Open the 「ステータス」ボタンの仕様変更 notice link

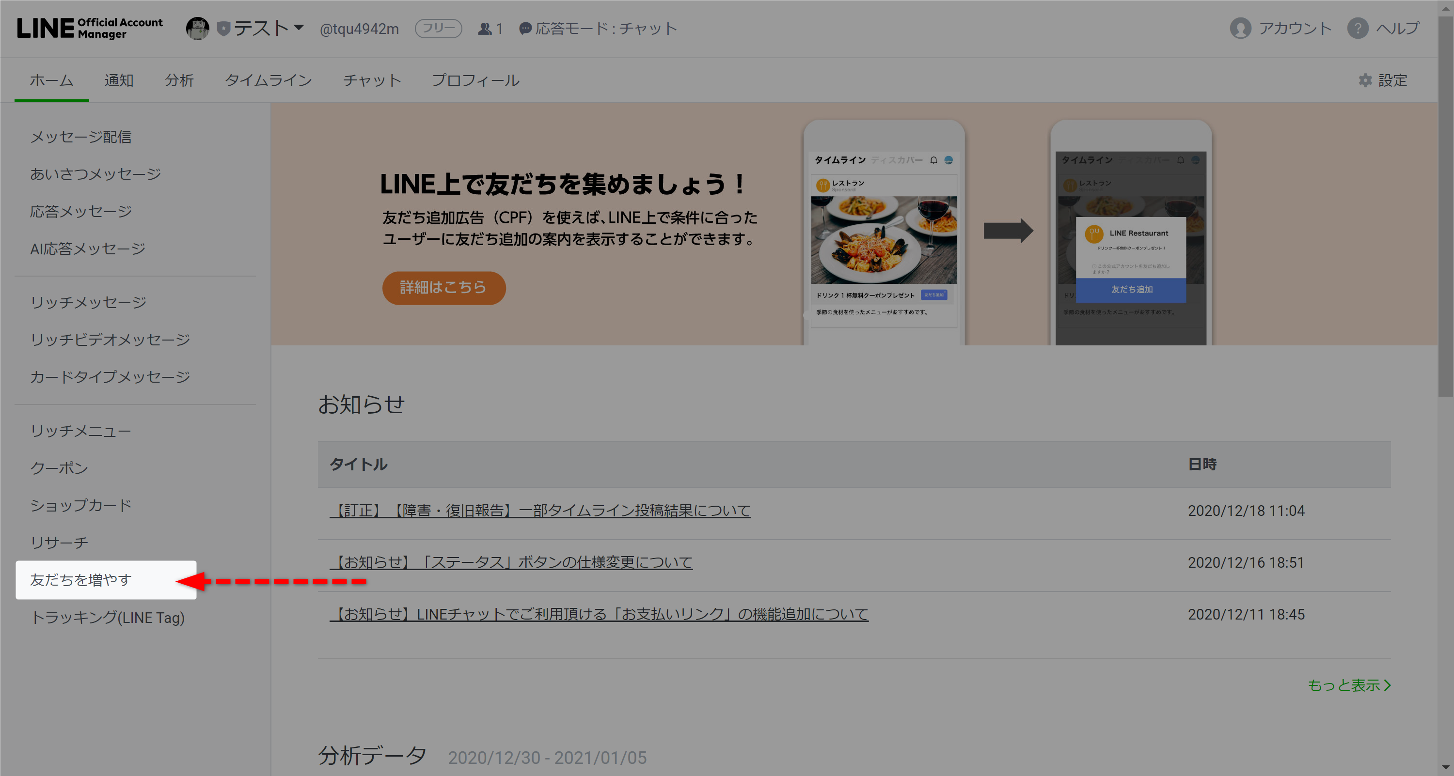[511, 563]
